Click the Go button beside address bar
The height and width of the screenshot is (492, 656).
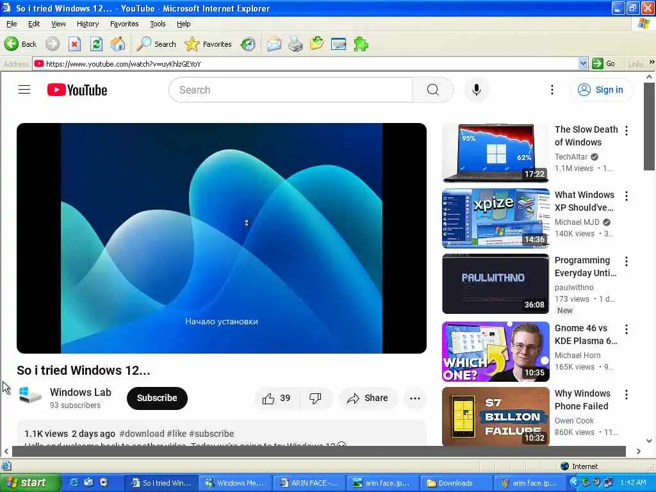click(x=604, y=63)
